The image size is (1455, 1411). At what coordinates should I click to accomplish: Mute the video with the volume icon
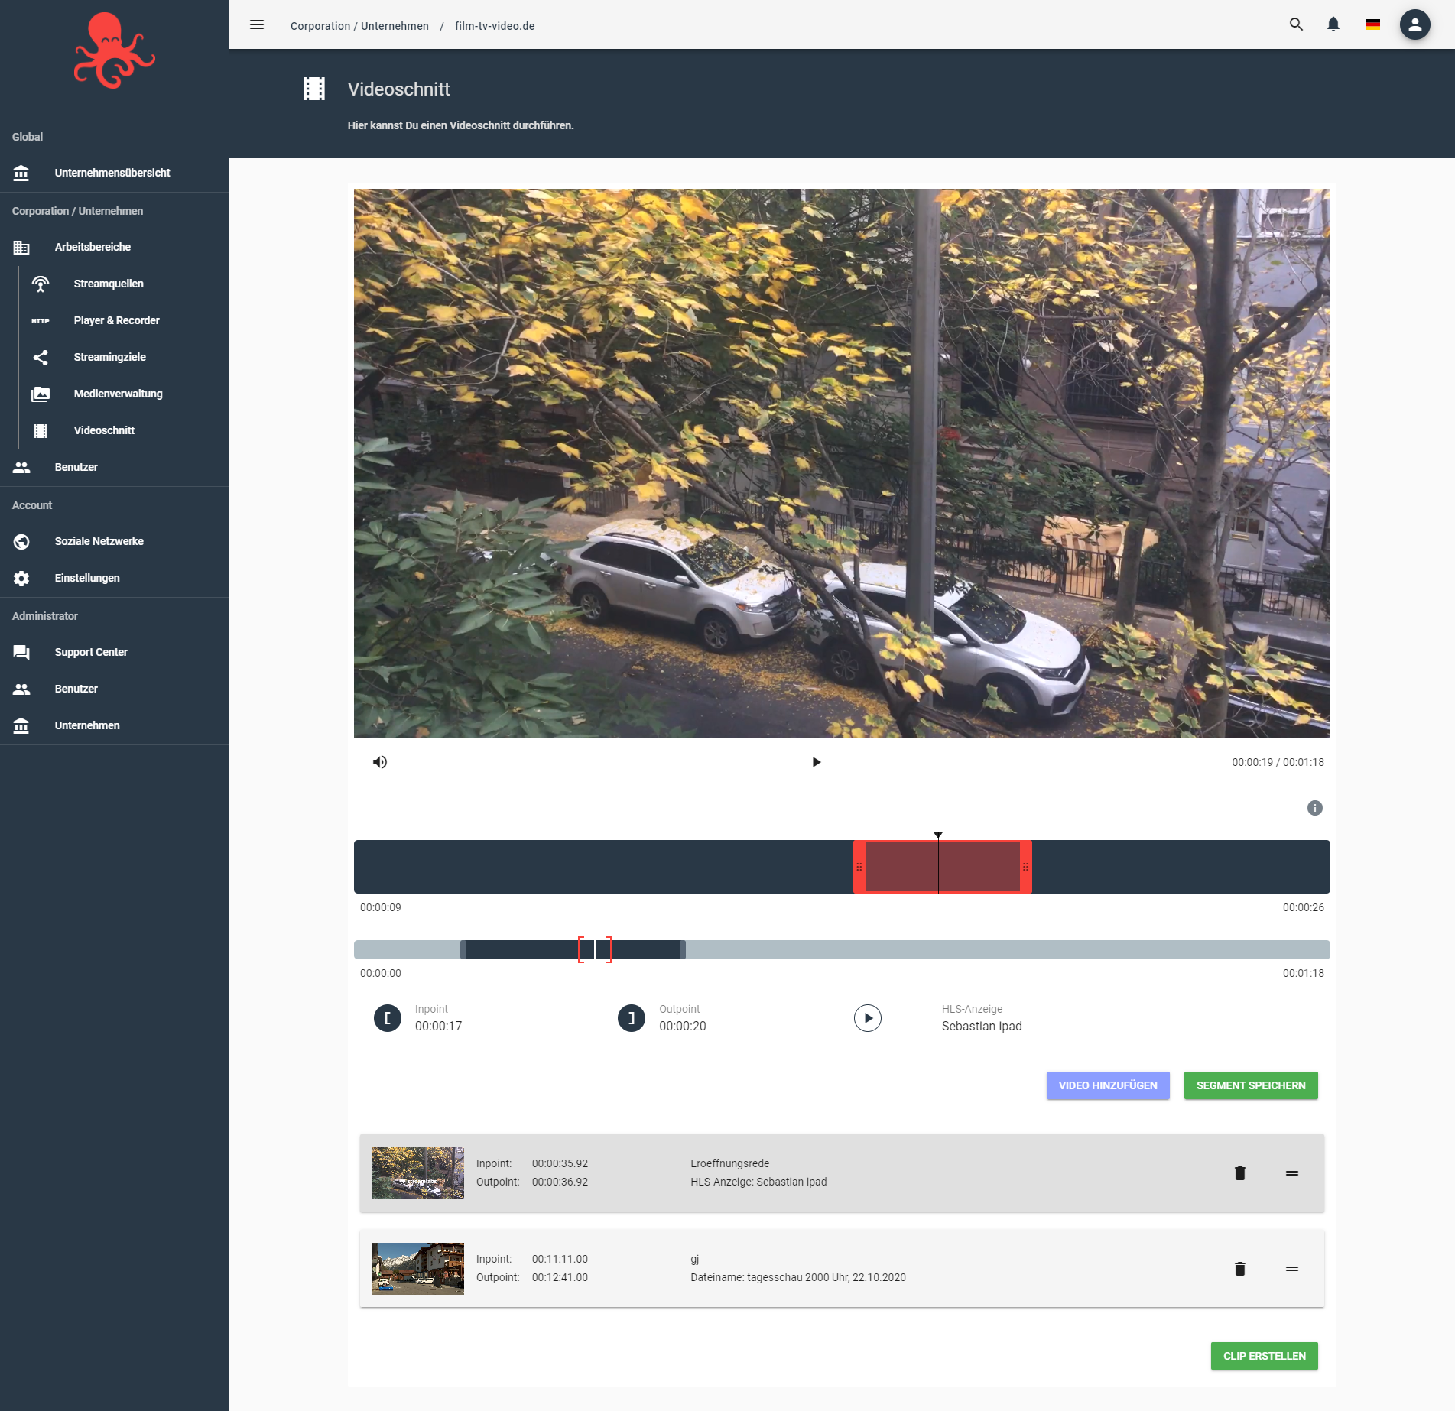tap(380, 761)
